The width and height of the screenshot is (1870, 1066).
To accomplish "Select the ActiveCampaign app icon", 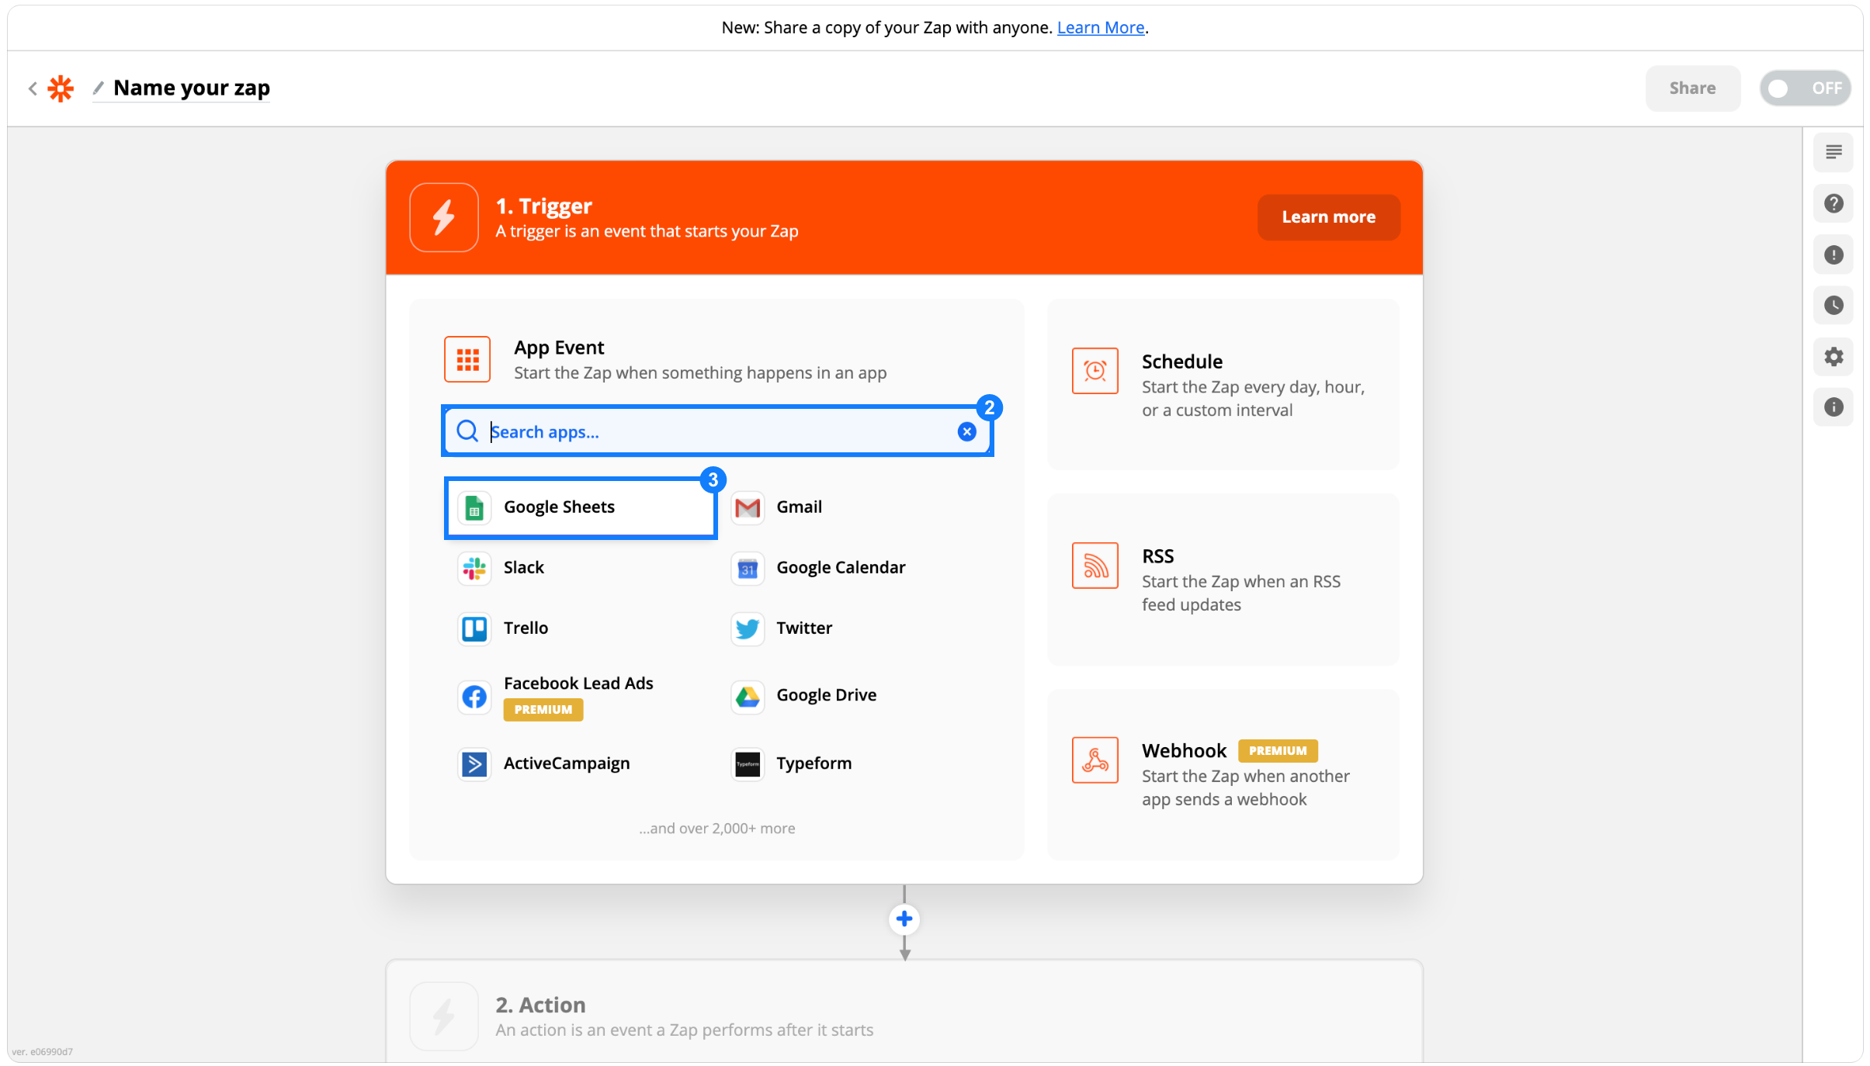I will click(474, 764).
